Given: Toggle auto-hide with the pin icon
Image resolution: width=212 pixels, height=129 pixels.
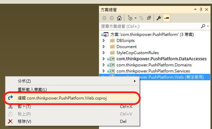Looking at the screenshot, I should tap(201, 9).
